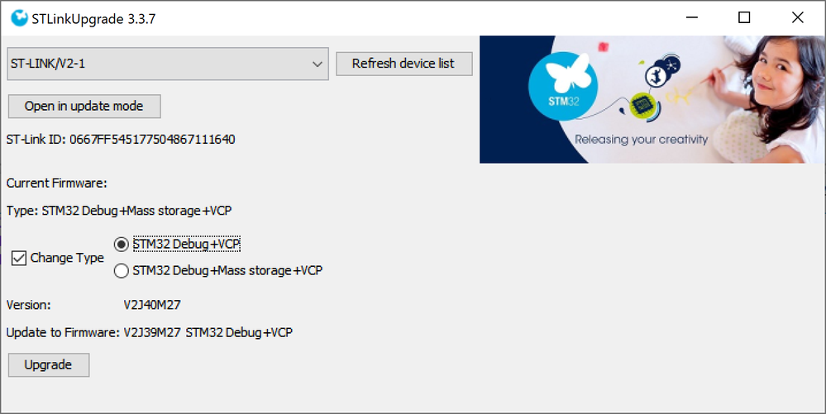Click the Current Firmware label
The image size is (826, 414).
click(57, 183)
